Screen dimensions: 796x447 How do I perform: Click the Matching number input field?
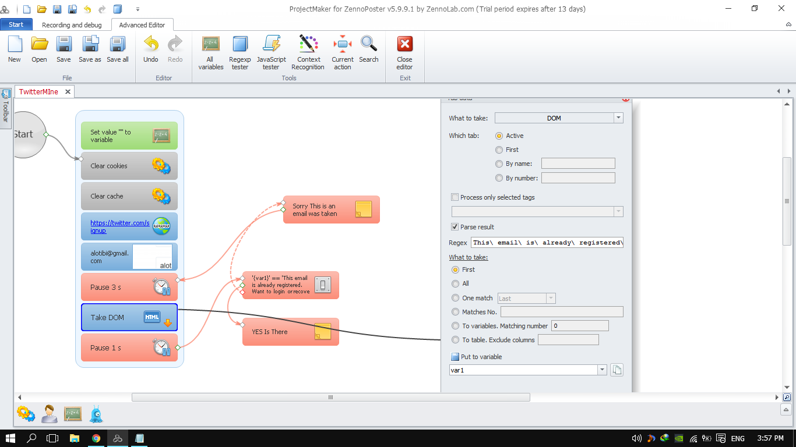(x=580, y=326)
